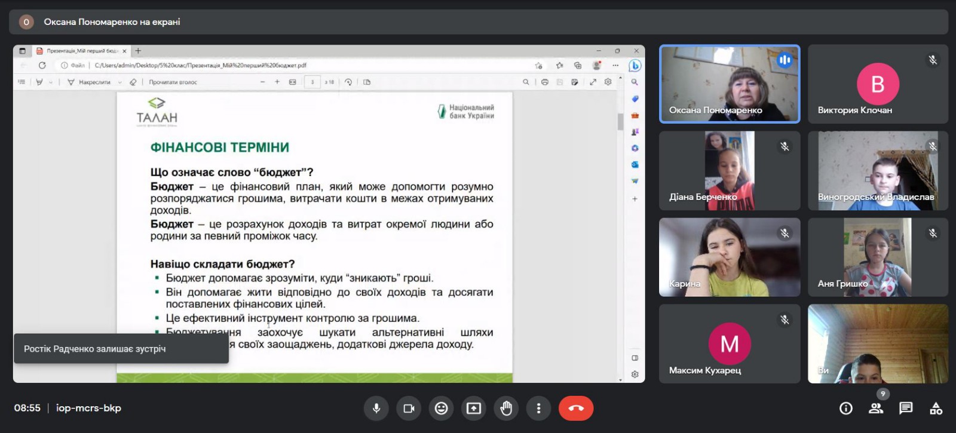Open more options three-dot menu
956x433 pixels.
click(x=538, y=409)
